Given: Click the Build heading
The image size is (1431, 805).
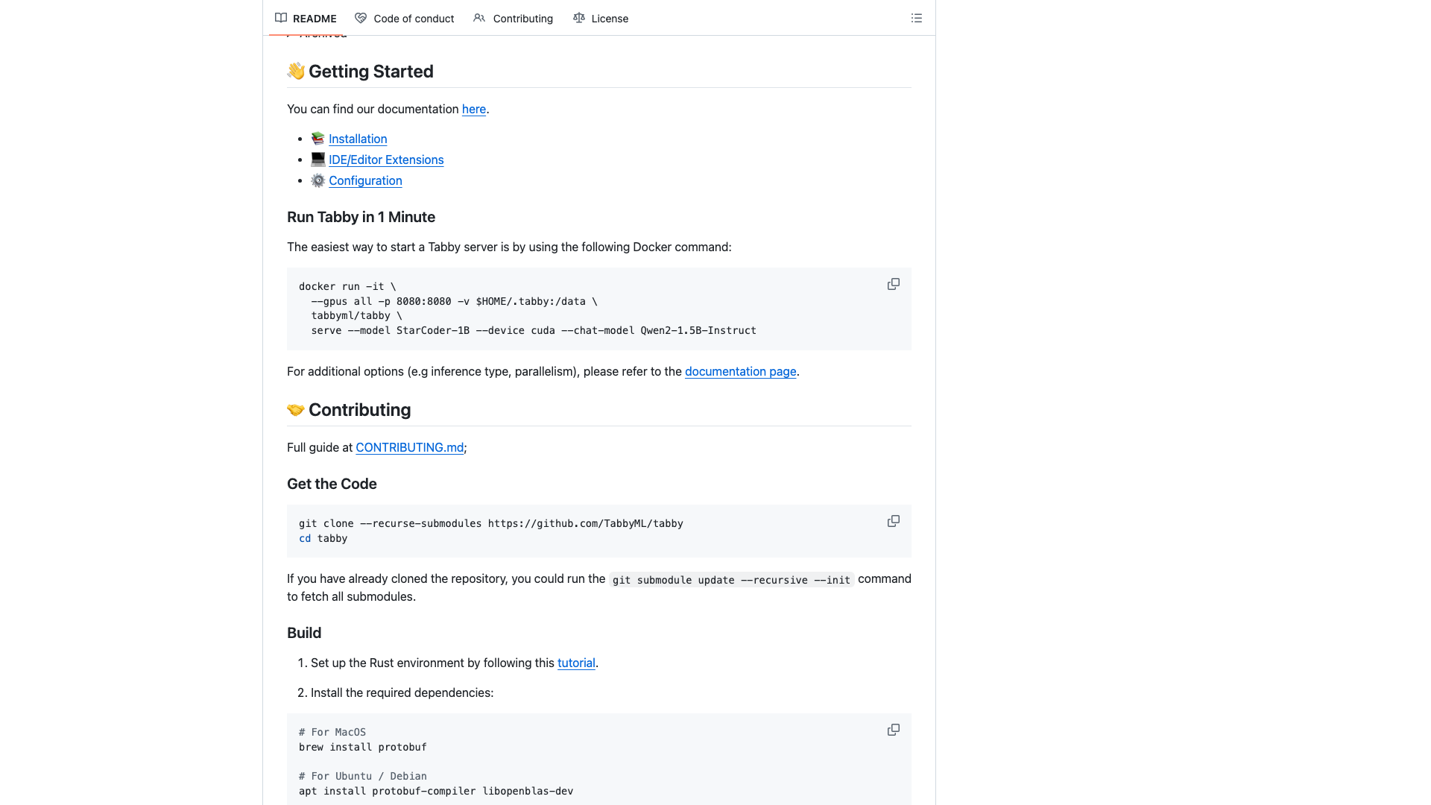Looking at the screenshot, I should tap(304, 633).
